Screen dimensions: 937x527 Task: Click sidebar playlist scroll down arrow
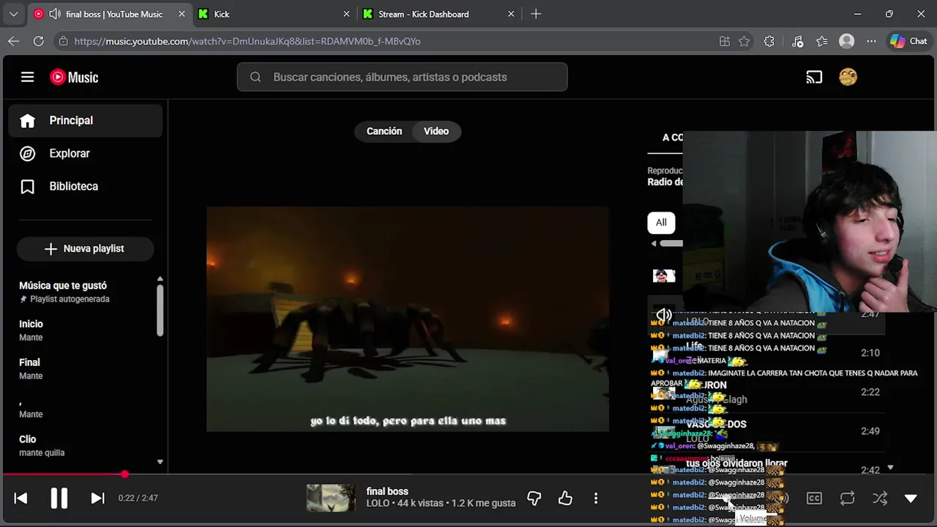pyautogui.click(x=160, y=462)
